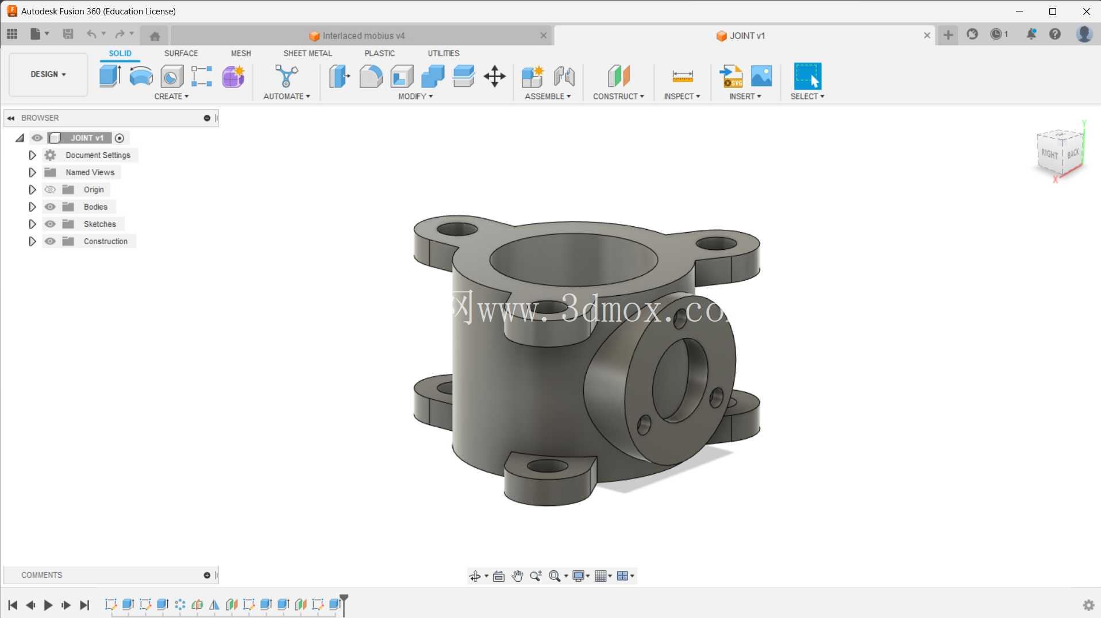Hide the Sketches folder
Screen dimensions: 1101x618
[50, 224]
